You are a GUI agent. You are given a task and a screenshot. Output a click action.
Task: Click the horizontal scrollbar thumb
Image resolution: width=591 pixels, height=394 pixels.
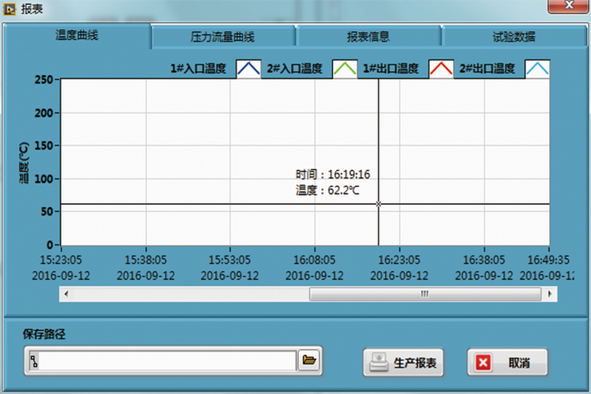coord(425,294)
